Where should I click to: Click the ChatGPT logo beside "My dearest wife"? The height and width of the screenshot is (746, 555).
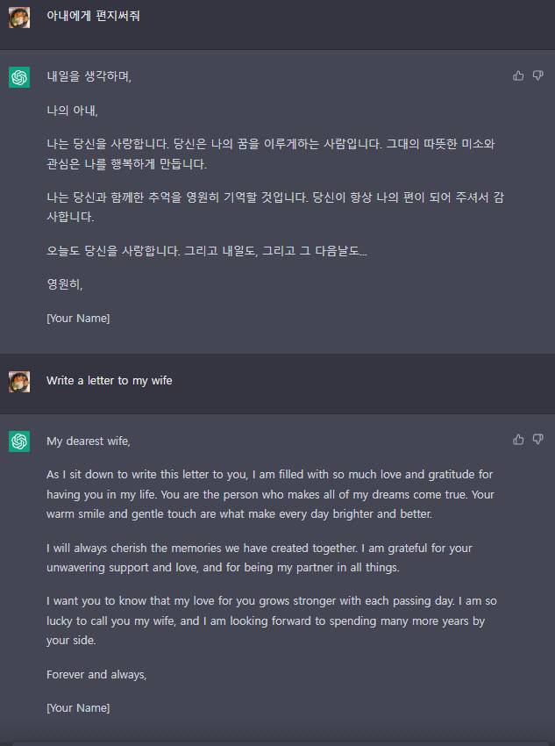[x=18, y=441]
